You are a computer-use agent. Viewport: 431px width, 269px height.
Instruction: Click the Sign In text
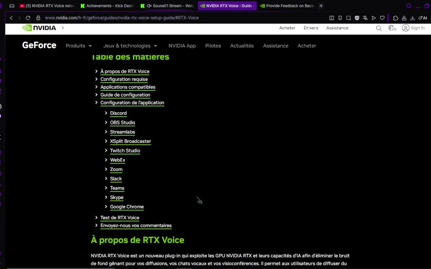point(418,28)
